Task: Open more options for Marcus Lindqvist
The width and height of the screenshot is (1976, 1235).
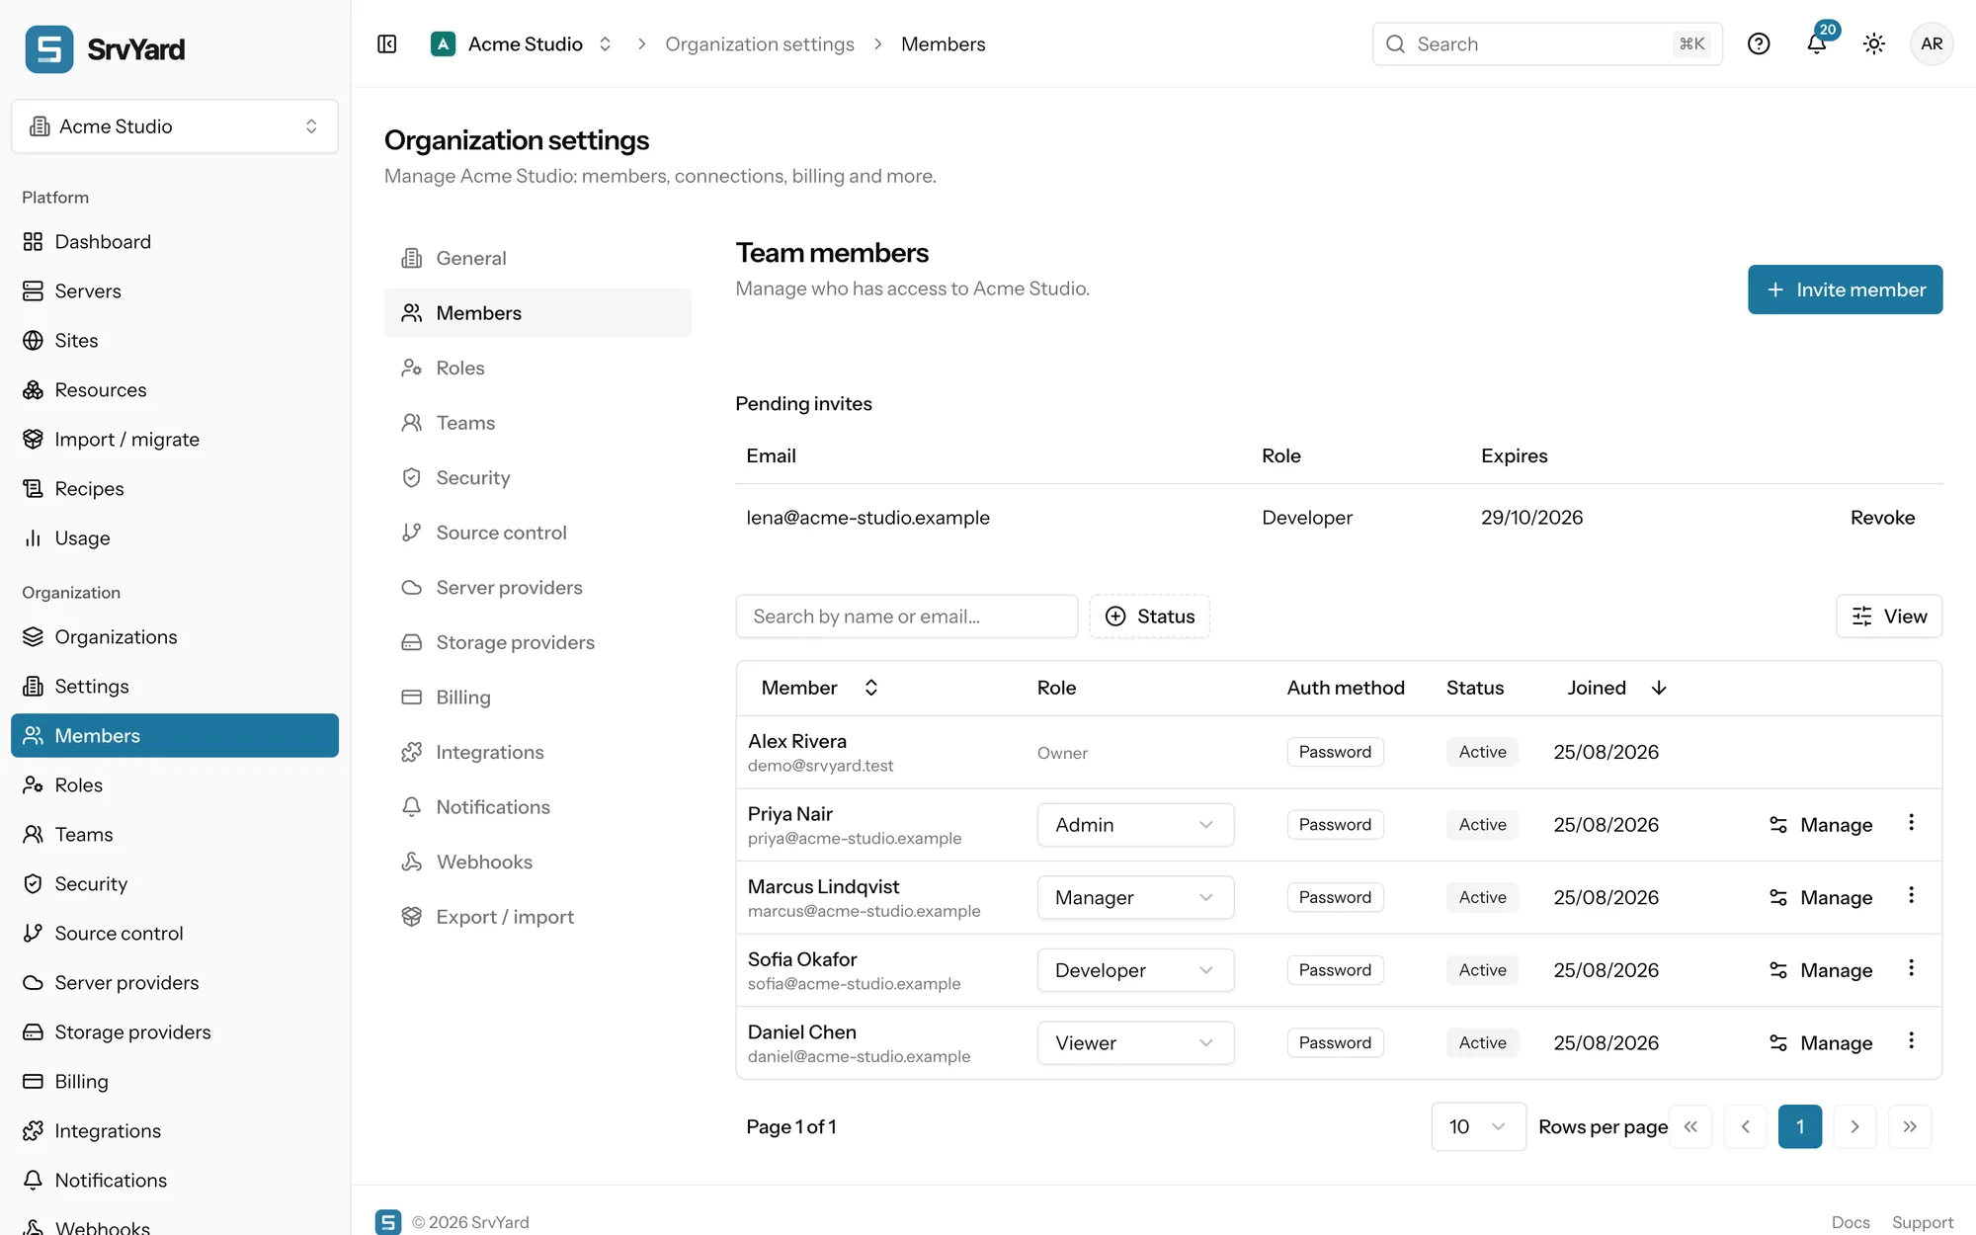Action: tap(1911, 895)
